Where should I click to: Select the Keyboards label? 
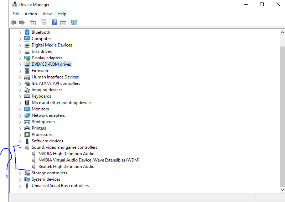tap(41, 96)
